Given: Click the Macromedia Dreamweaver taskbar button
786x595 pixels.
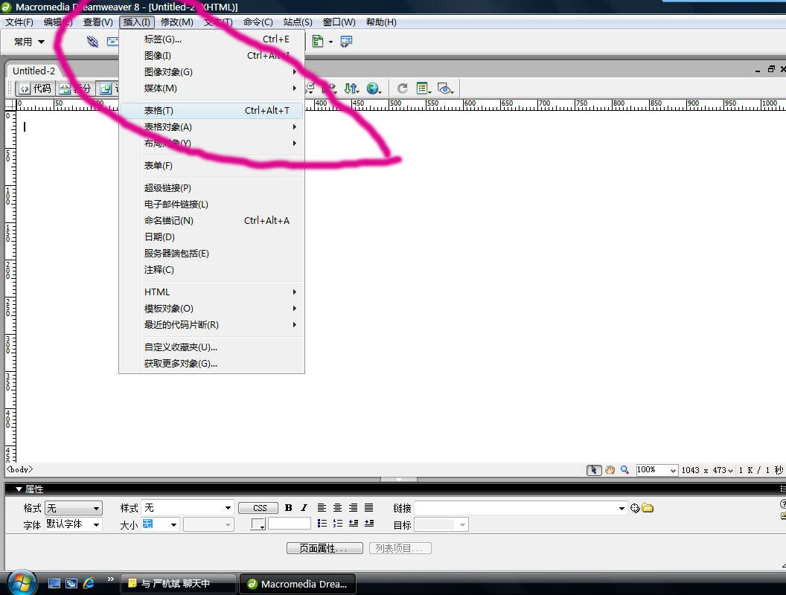Looking at the screenshot, I should [x=298, y=584].
